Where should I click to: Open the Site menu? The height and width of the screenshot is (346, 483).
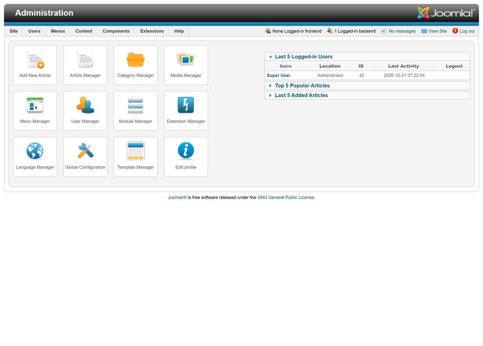point(14,31)
